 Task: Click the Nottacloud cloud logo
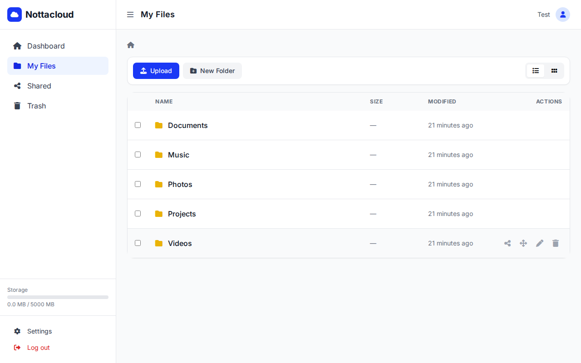15,15
